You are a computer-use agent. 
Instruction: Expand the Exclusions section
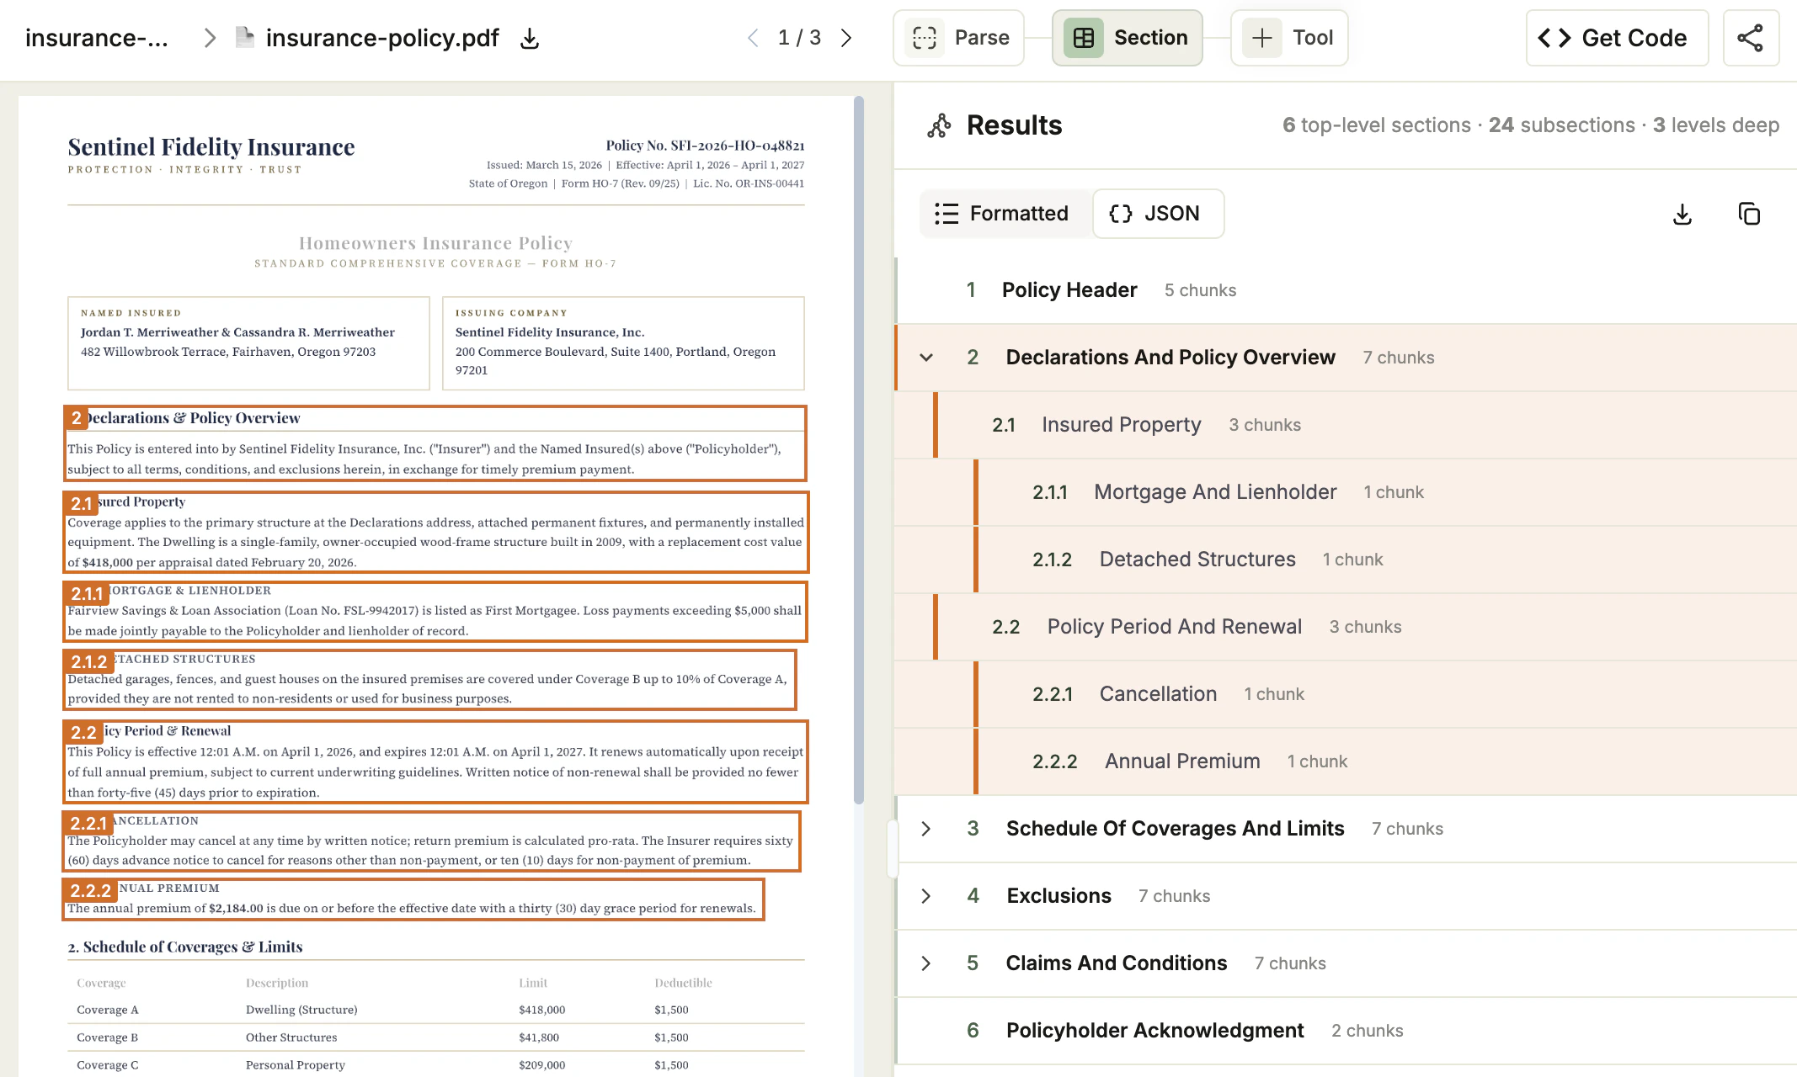(x=926, y=896)
